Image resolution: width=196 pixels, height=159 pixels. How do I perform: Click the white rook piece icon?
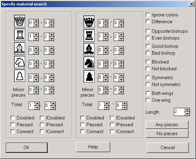point(20,35)
